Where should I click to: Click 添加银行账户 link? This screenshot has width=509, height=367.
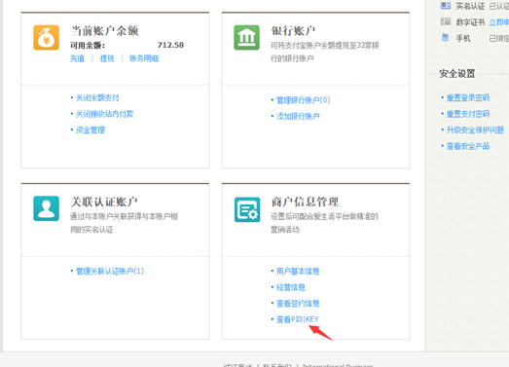coord(298,116)
